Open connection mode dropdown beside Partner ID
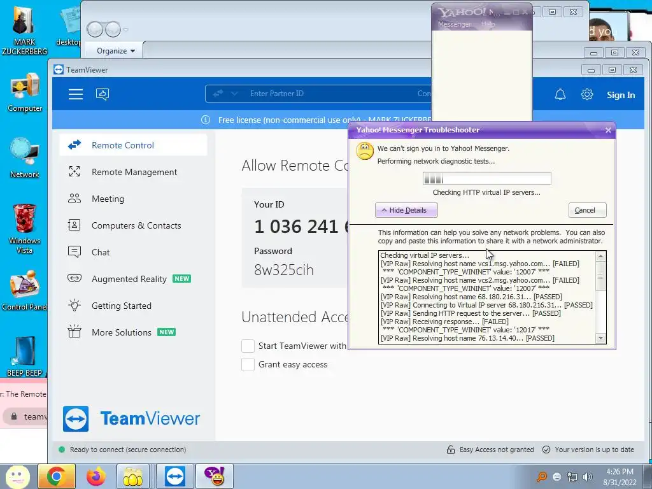 coord(234,94)
